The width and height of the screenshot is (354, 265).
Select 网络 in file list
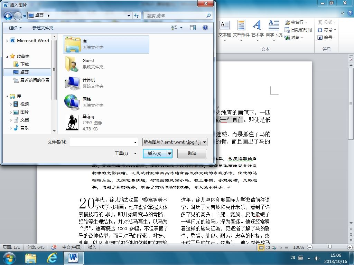(106, 102)
